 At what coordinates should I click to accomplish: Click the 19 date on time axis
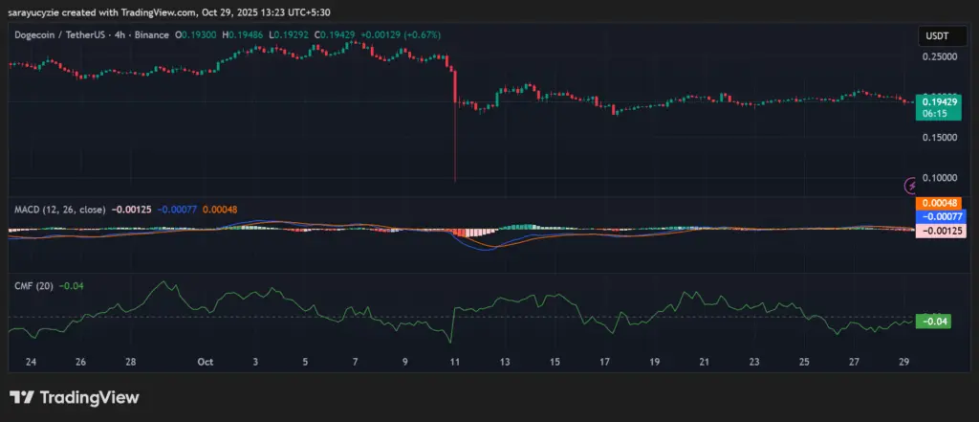click(655, 362)
